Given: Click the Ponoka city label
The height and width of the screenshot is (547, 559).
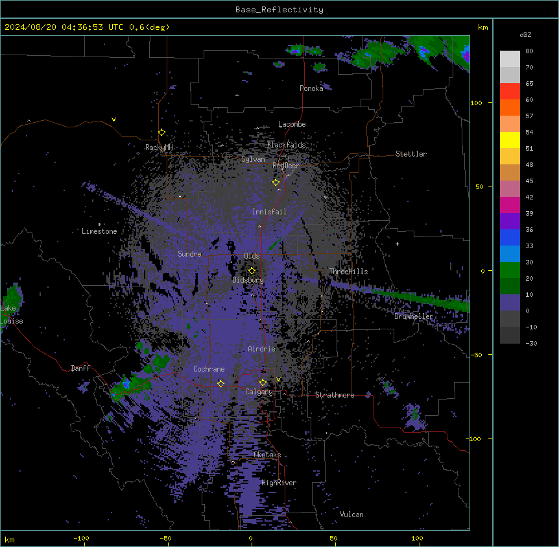Looking at the screenshot, I should coord(311,88).
